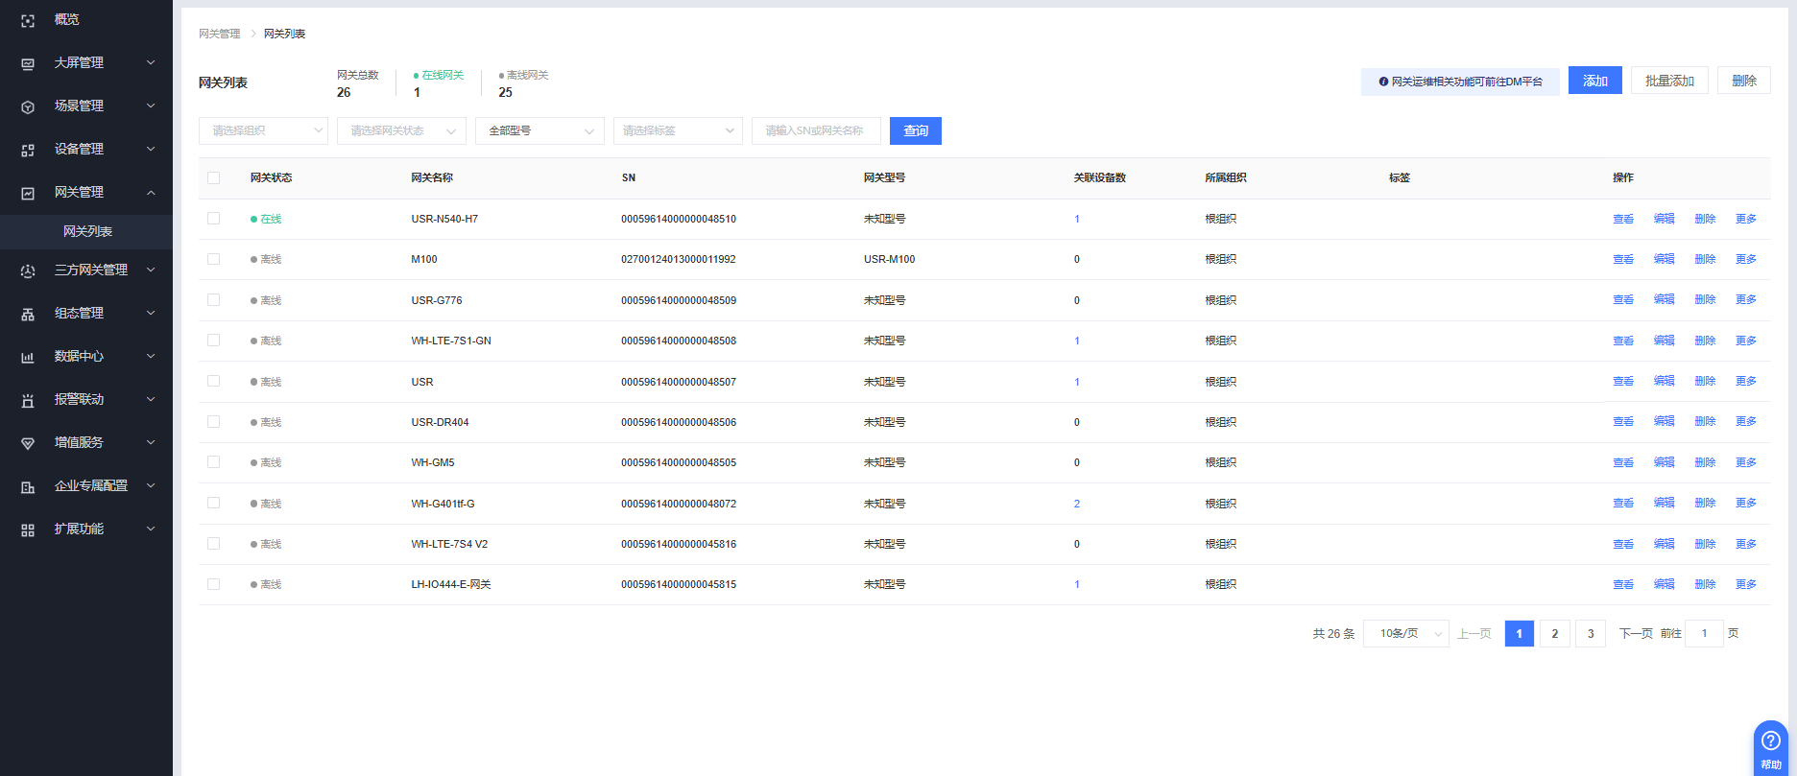Click the 数据中心 bar chart icon
1797x776 pixels.
tap(28, 357)
